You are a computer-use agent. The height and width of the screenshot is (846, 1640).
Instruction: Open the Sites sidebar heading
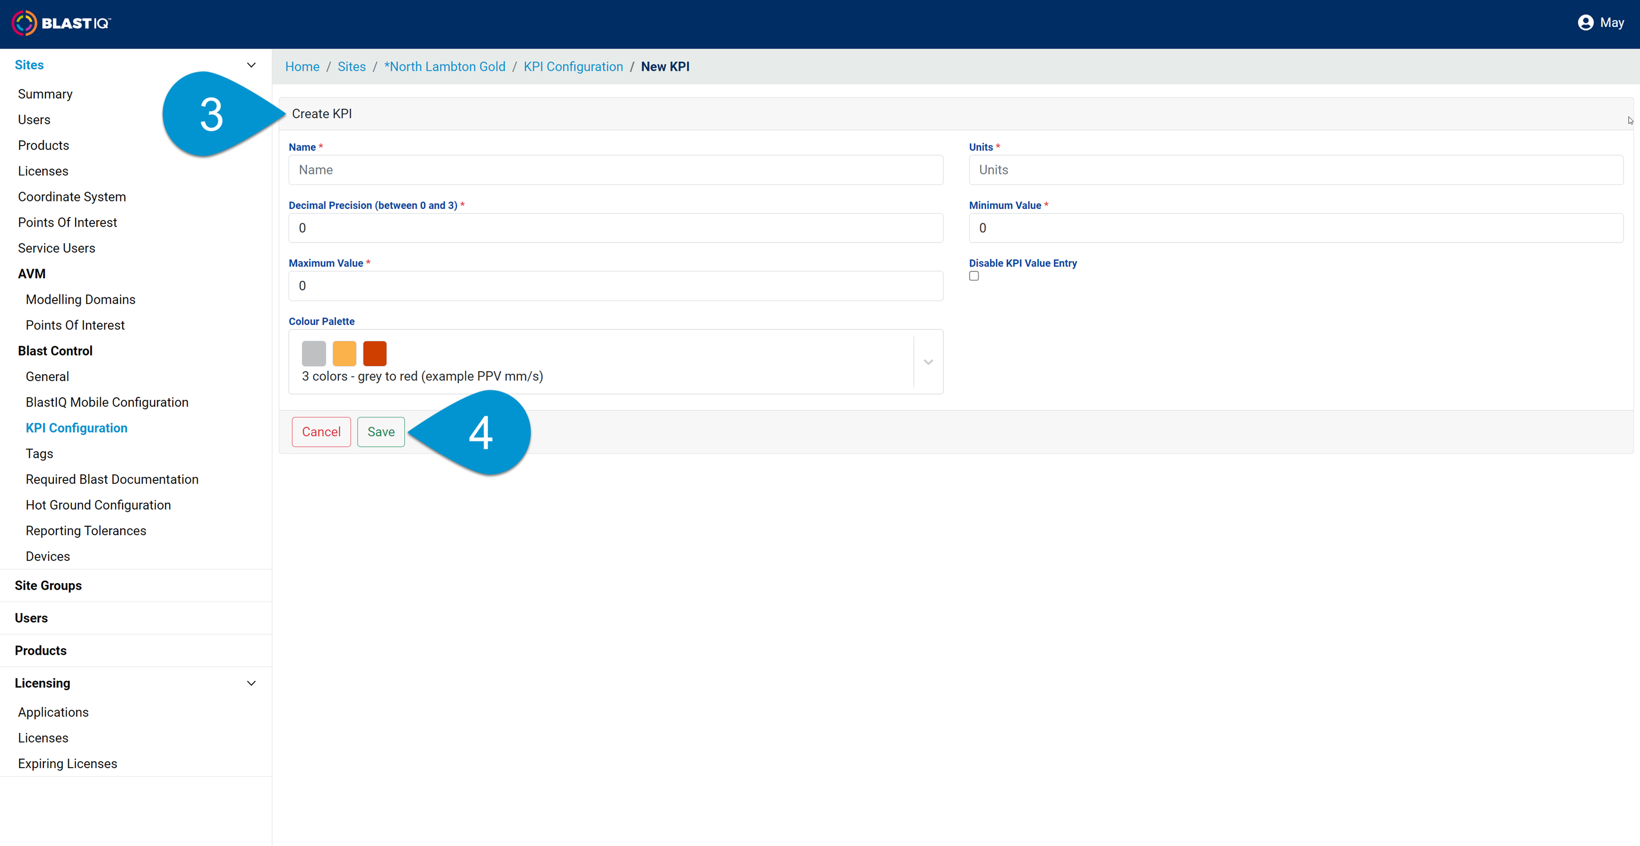point(29,65)
